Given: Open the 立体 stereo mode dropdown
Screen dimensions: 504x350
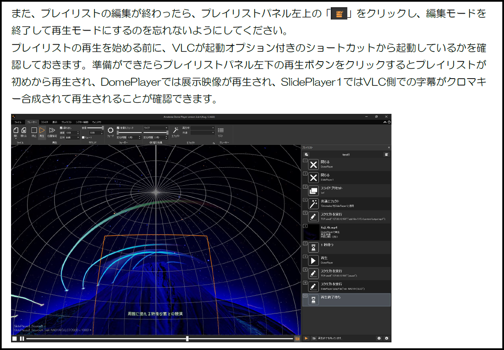Looking at the screenshot, I should click(x=72, y=137).
